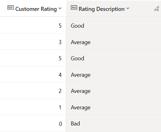Open the Customer Rating column dropdown
The image size is (161, 132).
click(x=60, y=8)
